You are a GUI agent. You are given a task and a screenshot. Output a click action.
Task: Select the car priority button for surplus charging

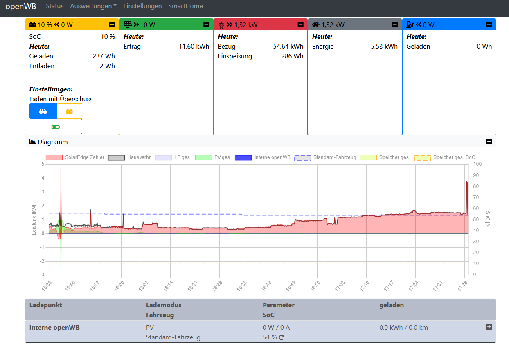point(43,111)
